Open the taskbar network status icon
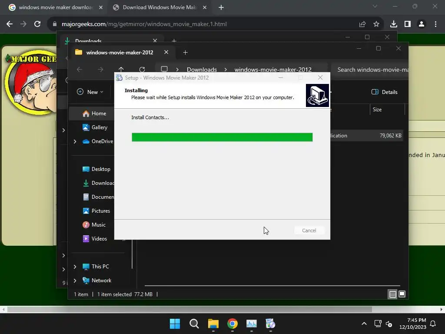 [x=378, y=324]
